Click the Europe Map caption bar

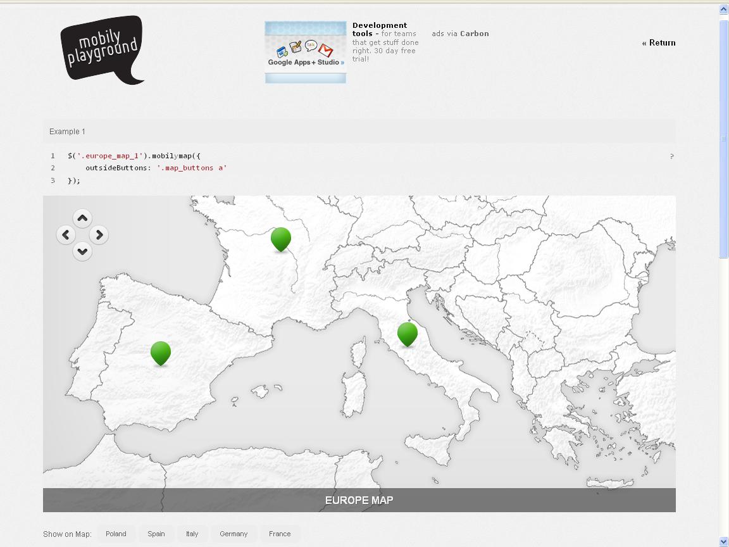tap(359, 500)
